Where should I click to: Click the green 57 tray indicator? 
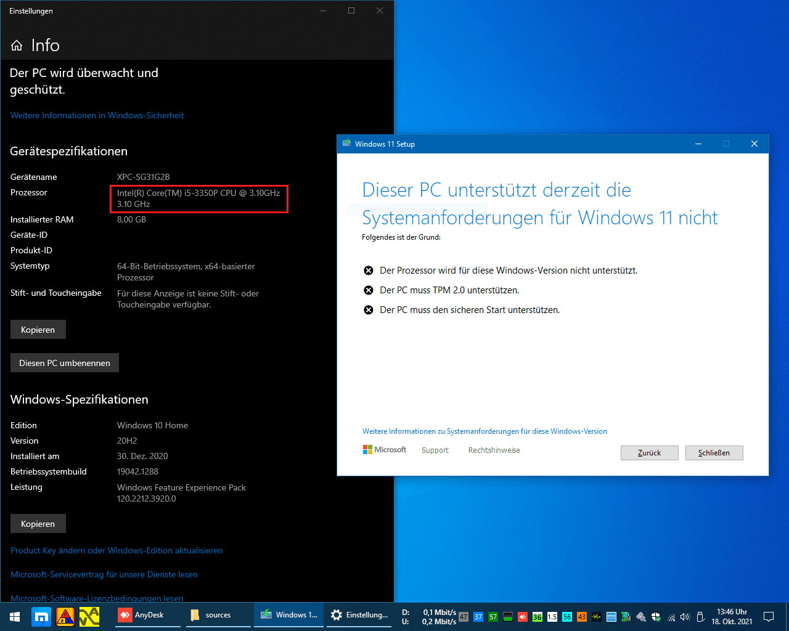pos(493,616)
